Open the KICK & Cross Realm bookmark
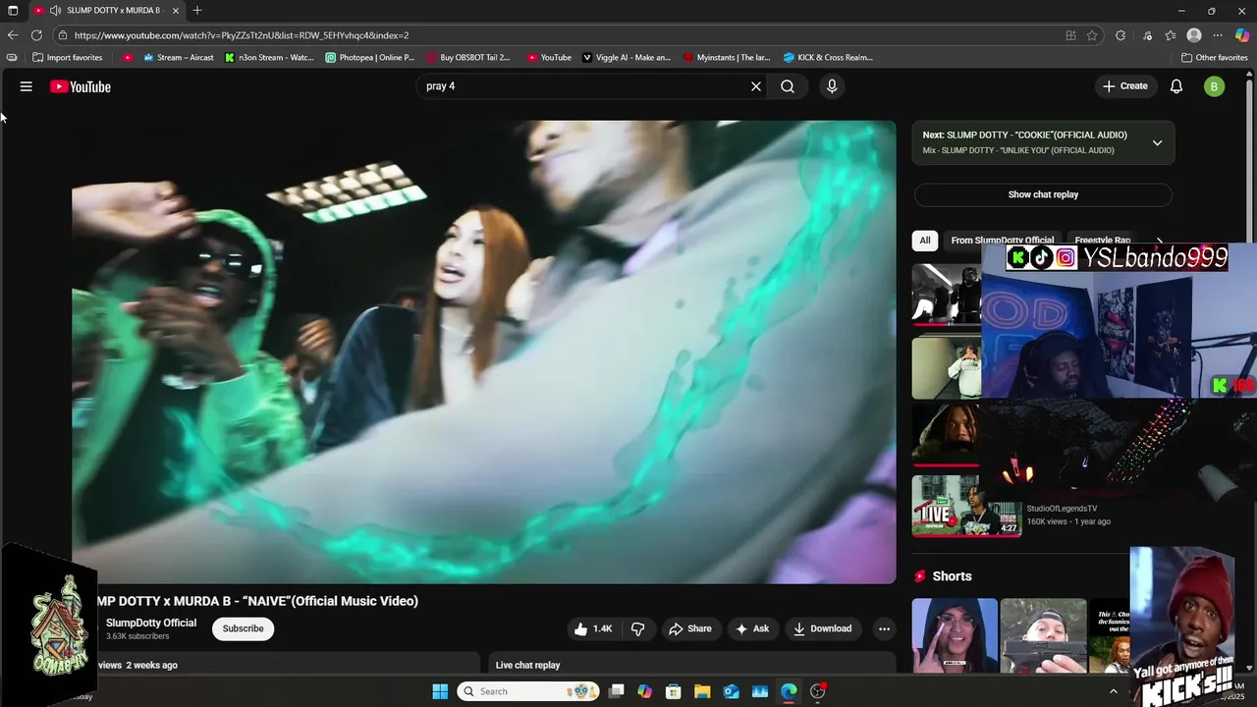This screenshot has height=707, width=1257. (827, 58)
